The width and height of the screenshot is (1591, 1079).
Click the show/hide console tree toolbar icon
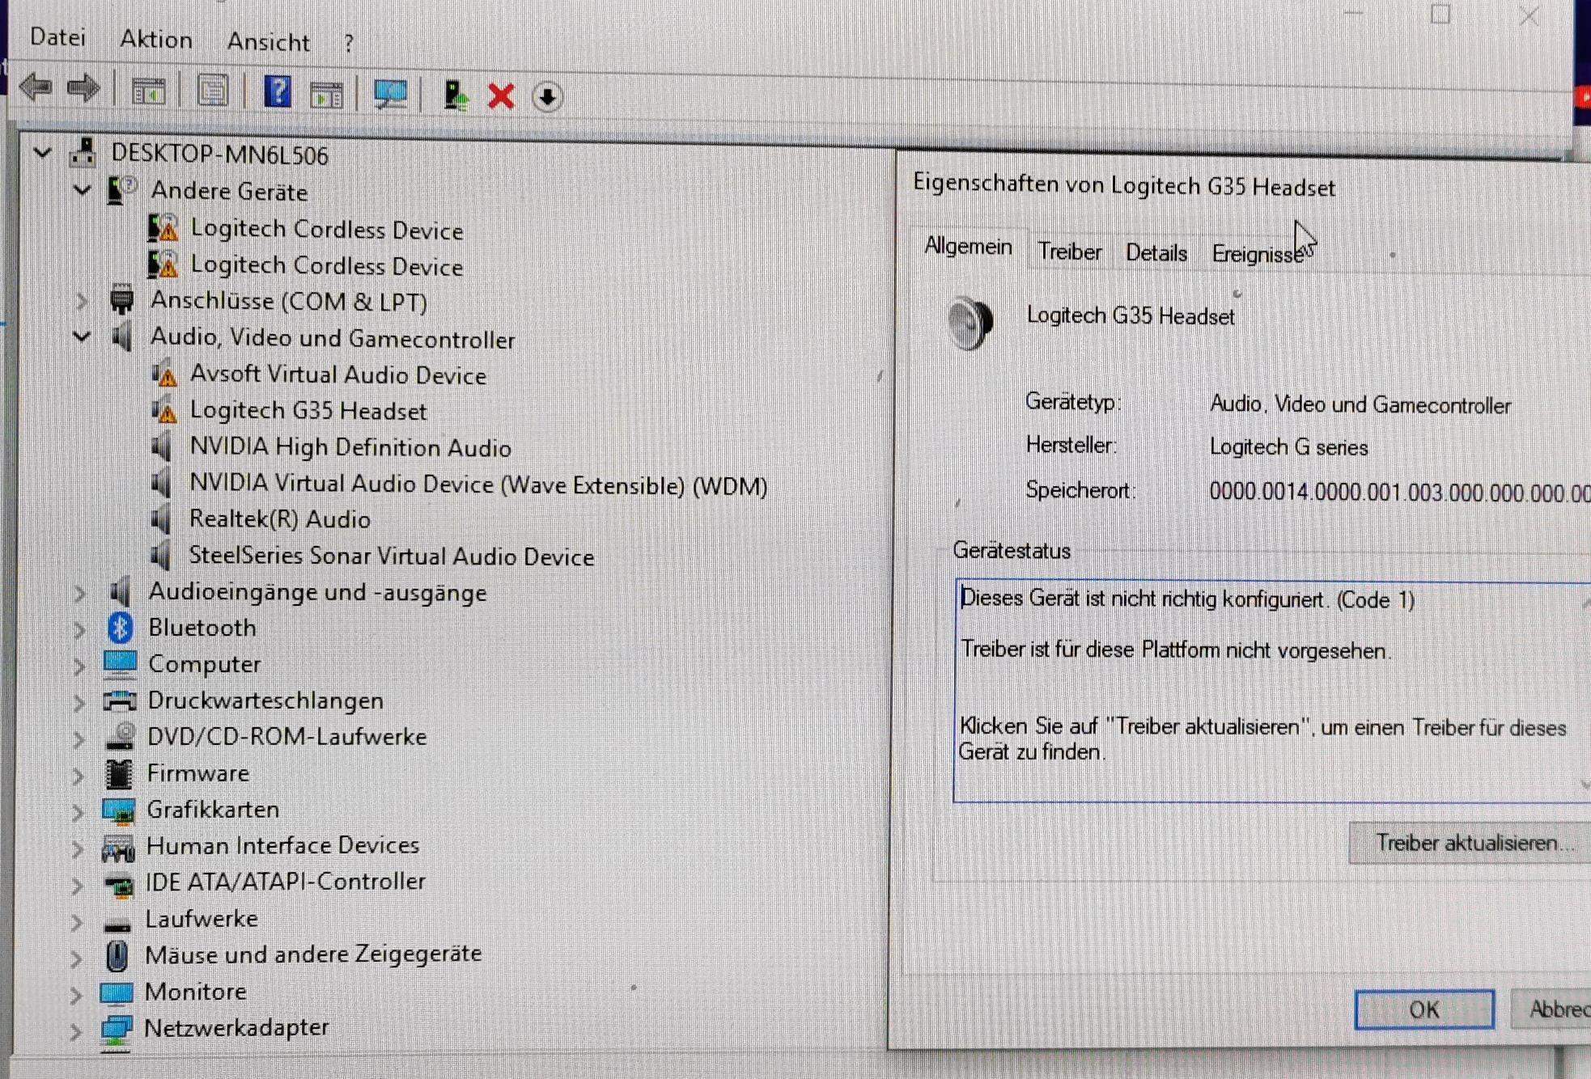point(148,91)
